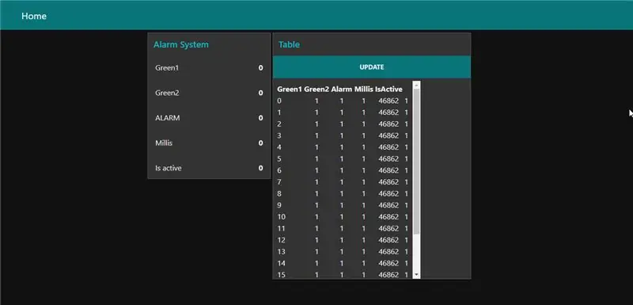
Task: Click the ALARM row value
Action: pos(261,118)
